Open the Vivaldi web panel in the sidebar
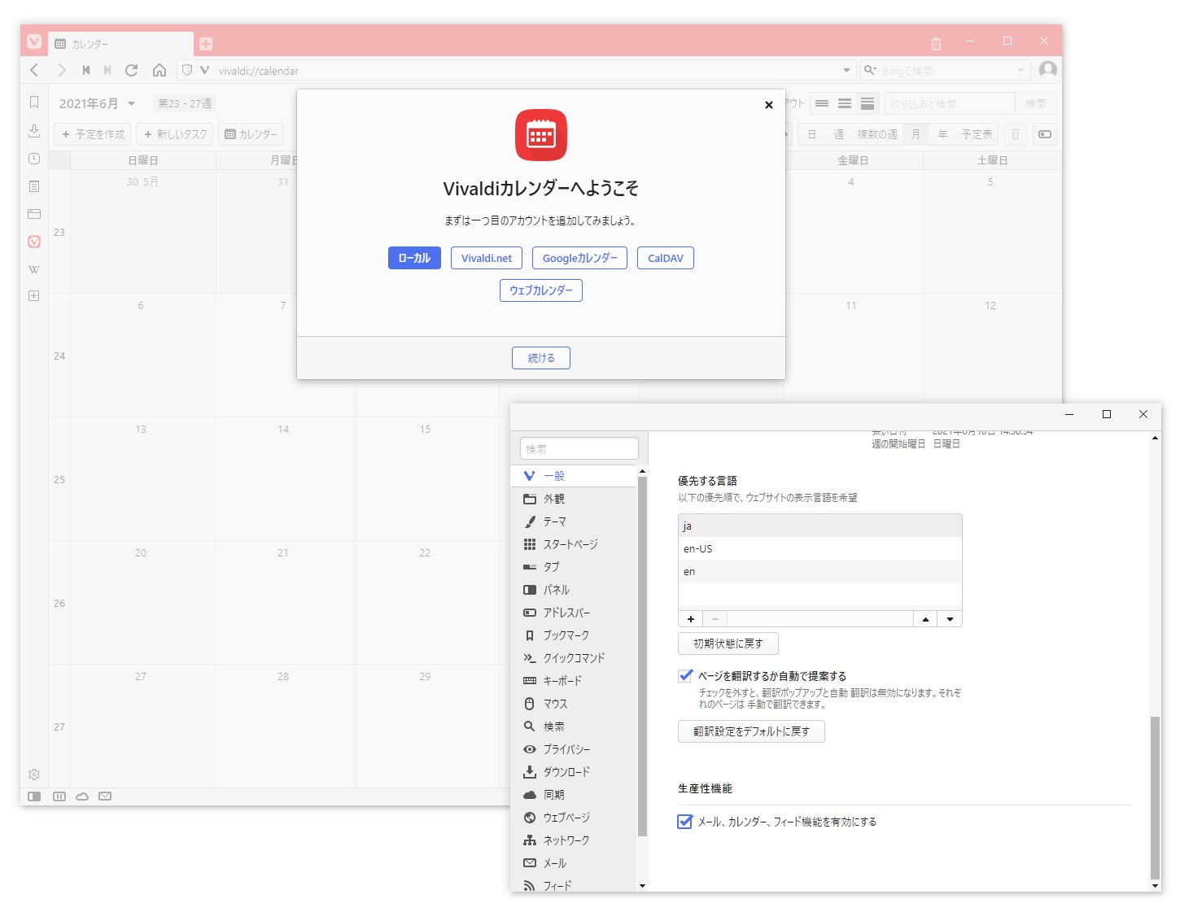Image resolution: width=1180 pixels, height=912 pixels. (x=34, y=242)
